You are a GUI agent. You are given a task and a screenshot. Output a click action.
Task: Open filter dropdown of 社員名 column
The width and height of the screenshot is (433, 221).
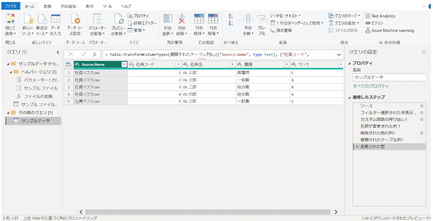232,65
